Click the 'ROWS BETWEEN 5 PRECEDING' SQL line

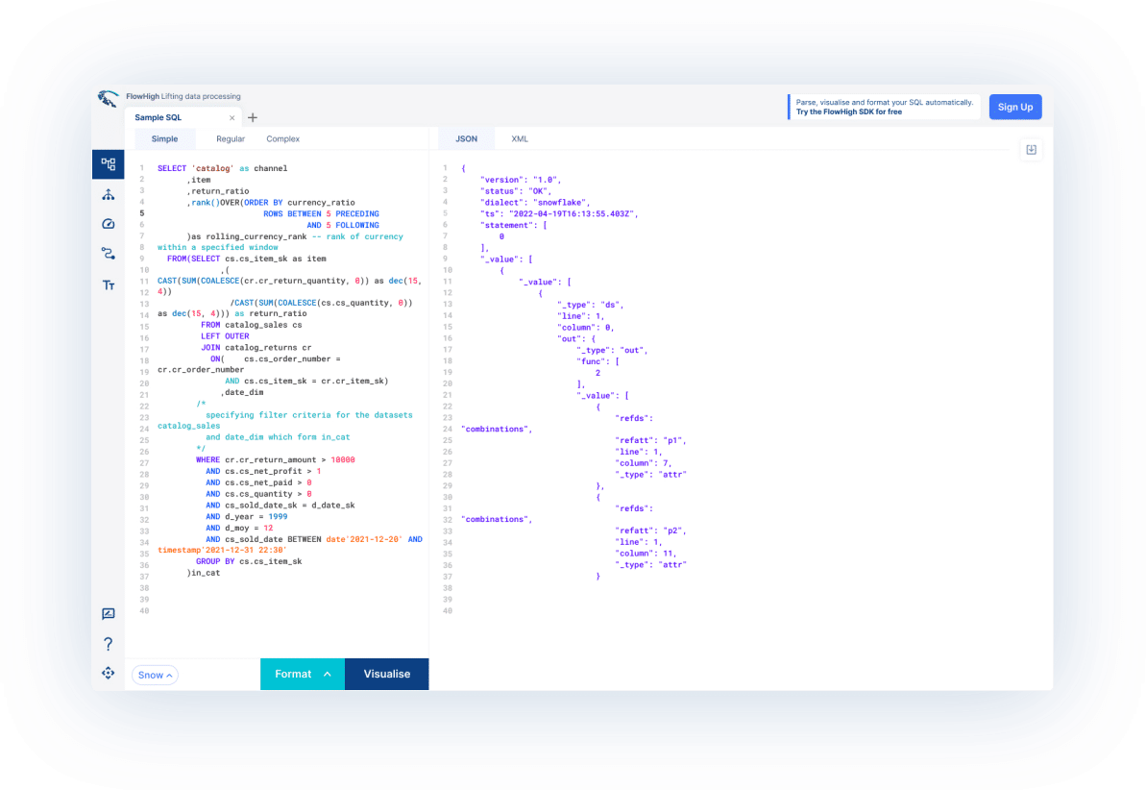pos(321,213)
